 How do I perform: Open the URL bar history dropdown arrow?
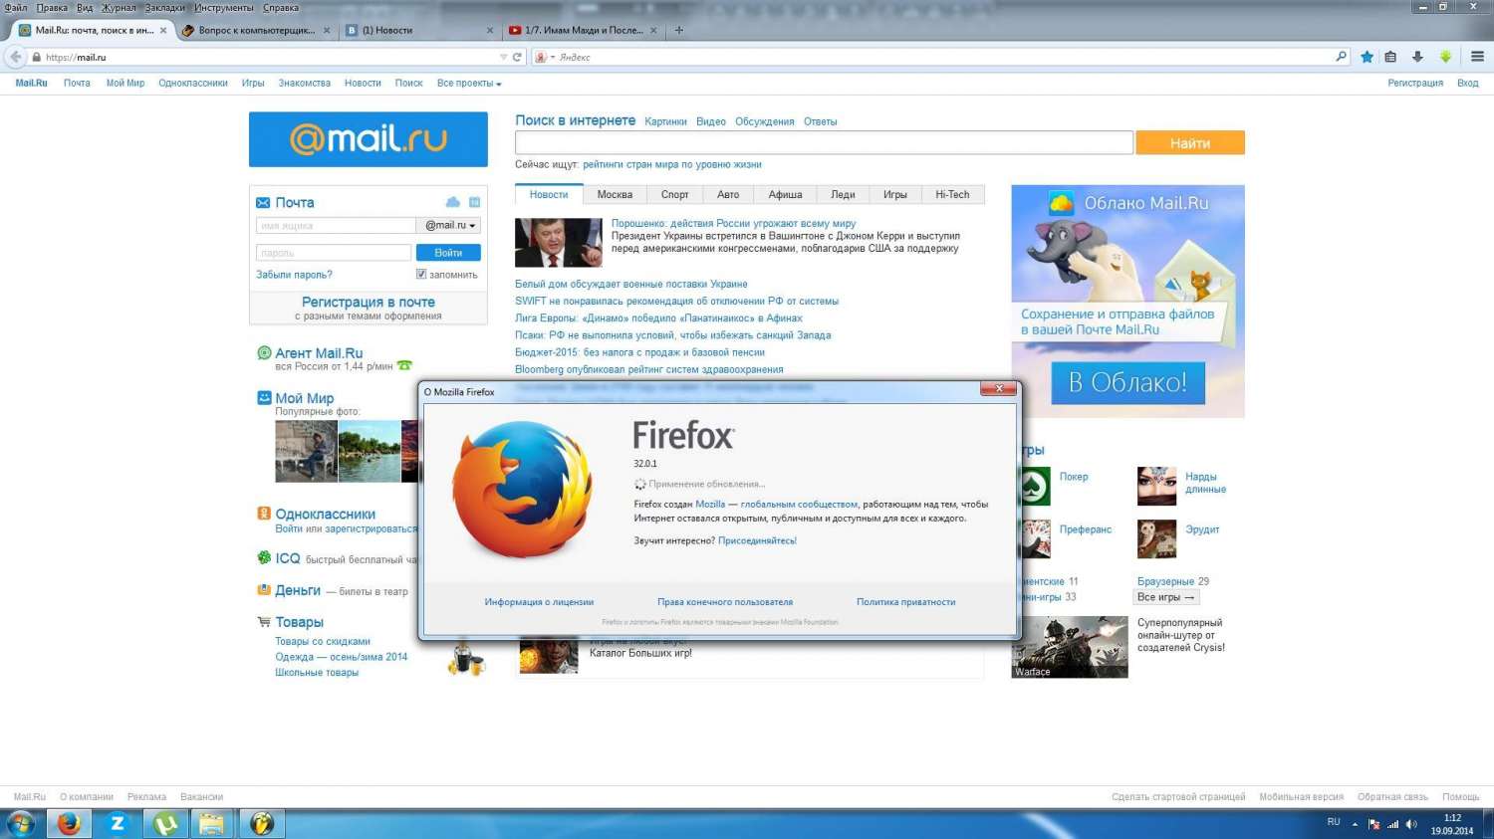point(503,57)
